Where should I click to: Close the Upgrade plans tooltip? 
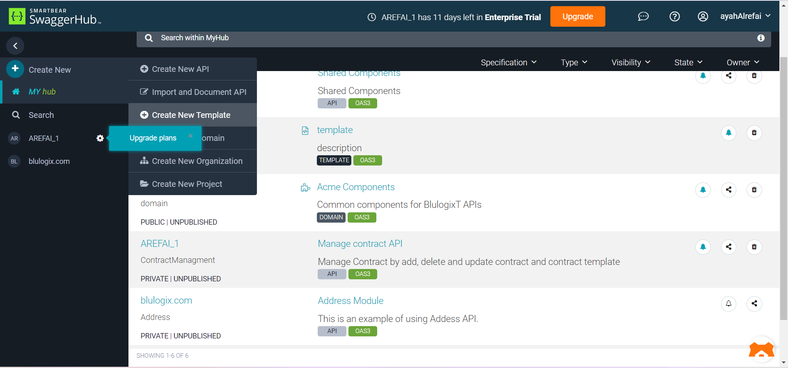[x=190, y=136]
